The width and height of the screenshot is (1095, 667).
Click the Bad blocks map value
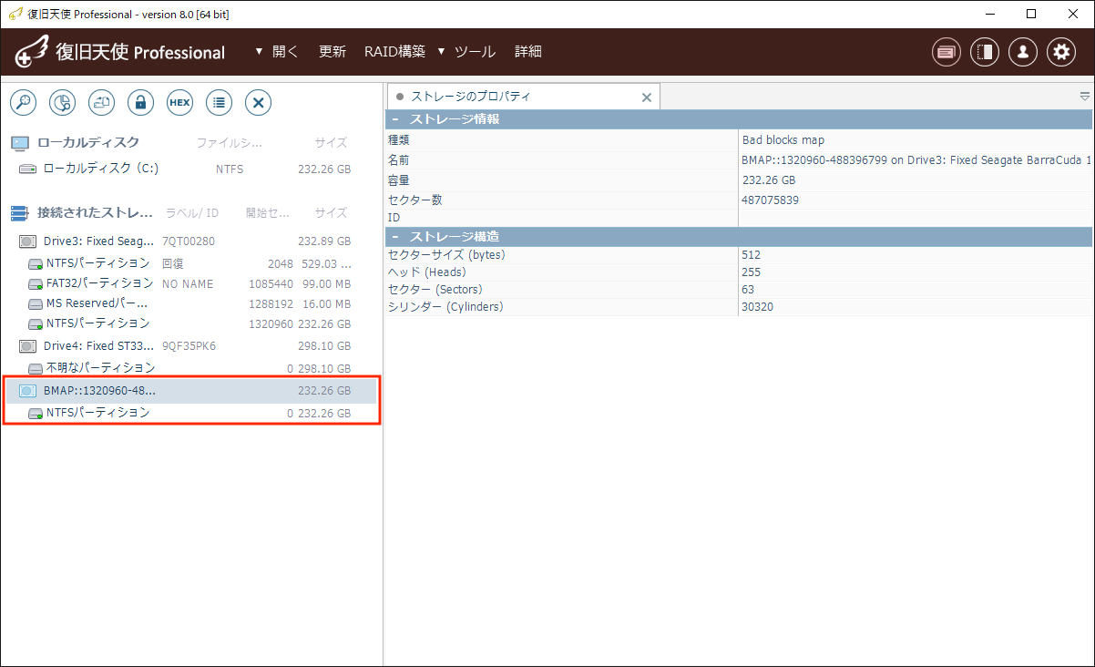coord(783,140)
